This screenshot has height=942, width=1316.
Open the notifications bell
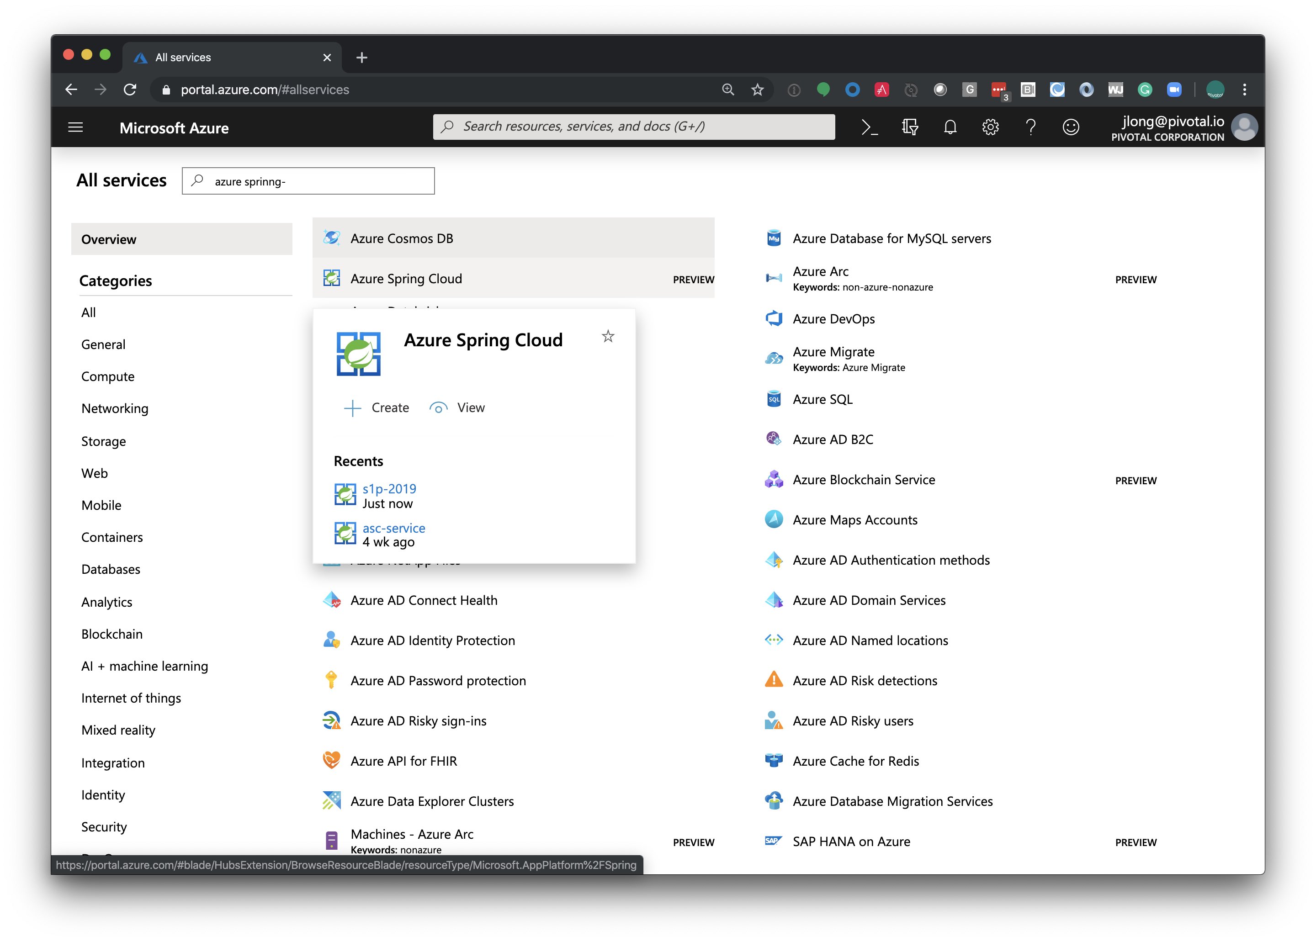(950, 127)
